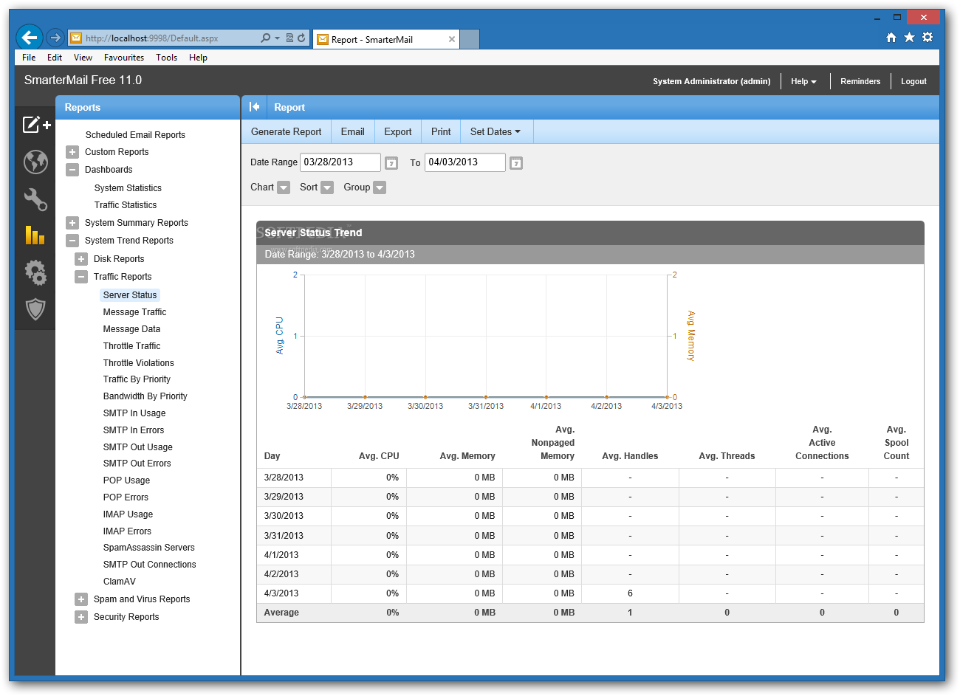Image resolution: width=960 pixels, height=696 pixels.
Task: Open the Favourites menu
Action: point(124,58)
